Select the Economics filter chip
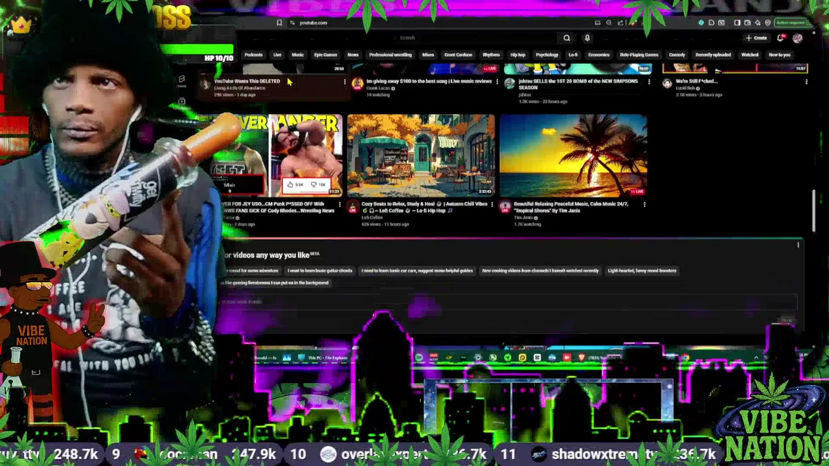This screenshot has height=466, width=829. click(598, 55)
